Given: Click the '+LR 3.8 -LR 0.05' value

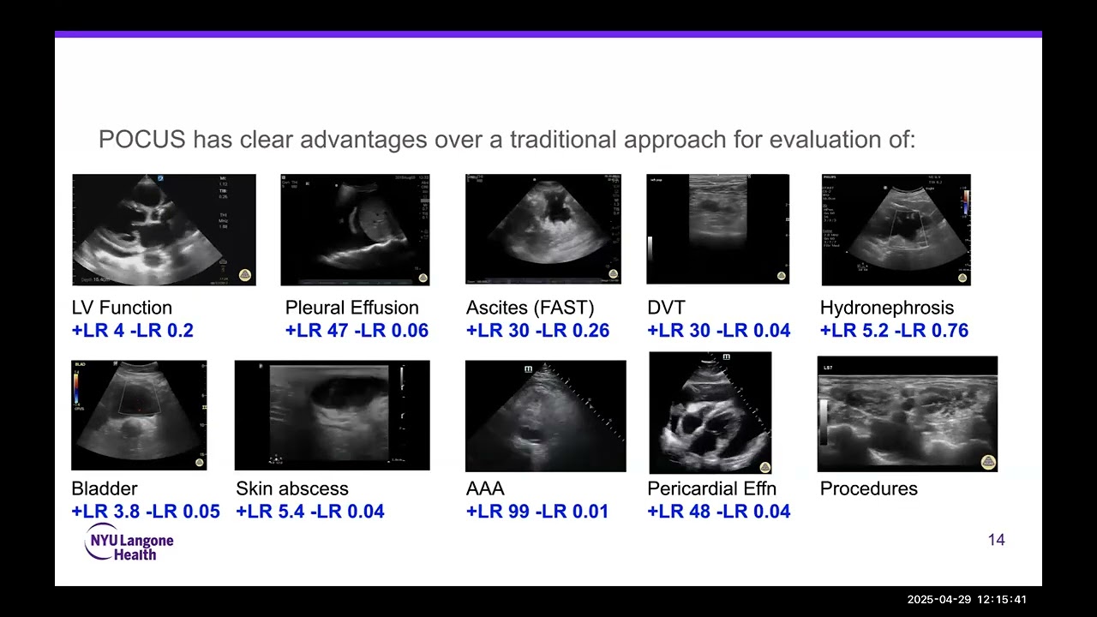Looking at the screenshot, I should click(146, 512).
